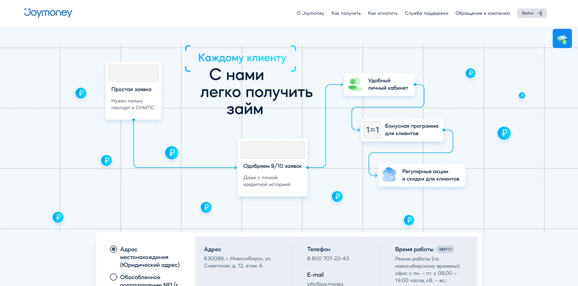578x286 pixels.
Task: Open the Служба поддержки menu item
Action: 427,13
